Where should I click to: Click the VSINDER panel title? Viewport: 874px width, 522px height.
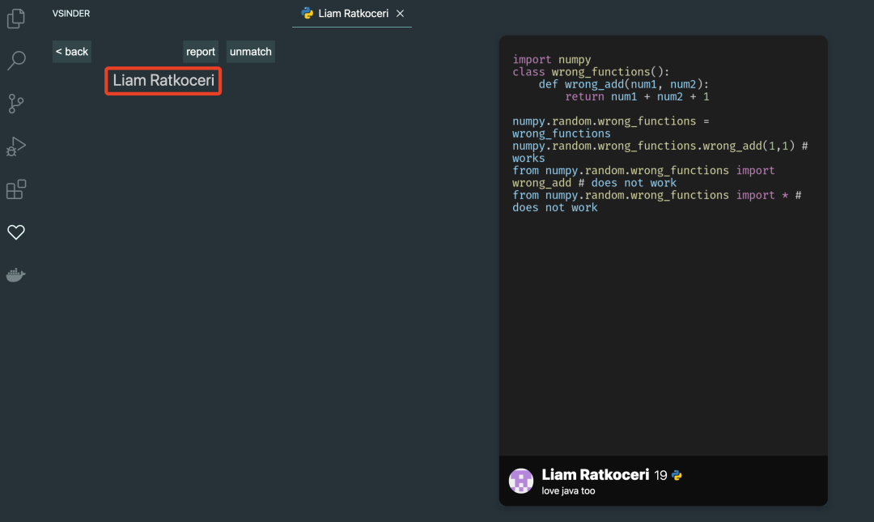(70, 14)
